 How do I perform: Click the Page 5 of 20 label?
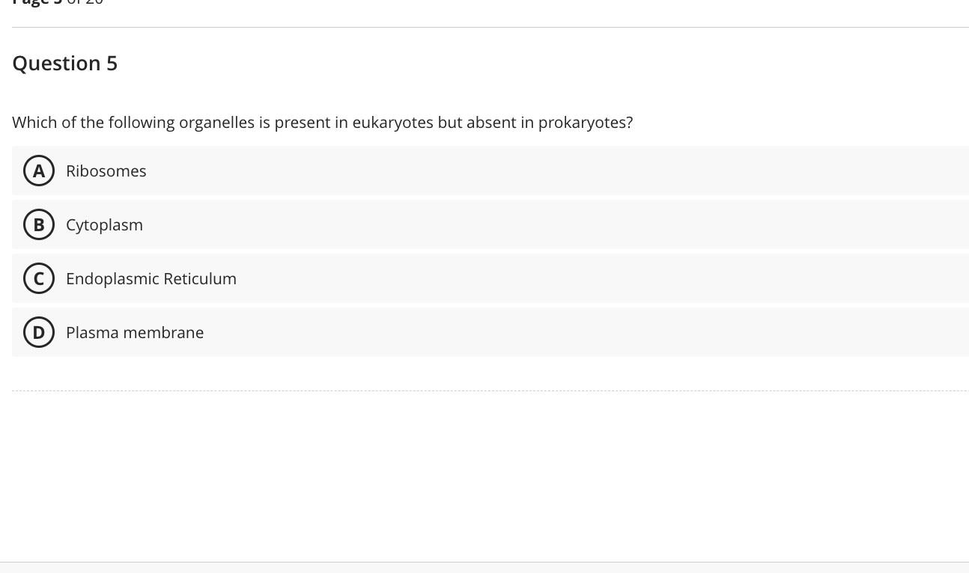click(58, 4)
